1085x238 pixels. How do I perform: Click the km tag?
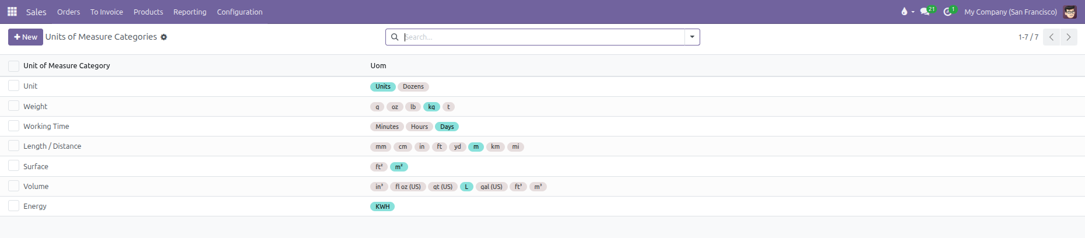[496, 146]
